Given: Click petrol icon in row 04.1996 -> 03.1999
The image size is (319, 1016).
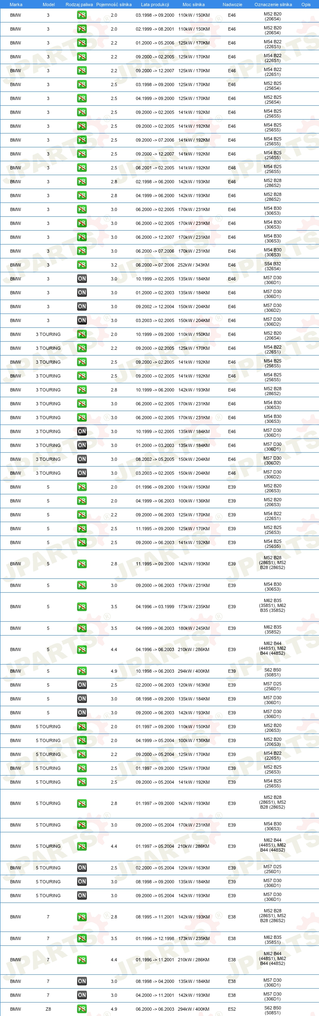Looking at the screenshot, I should (82, 607).
